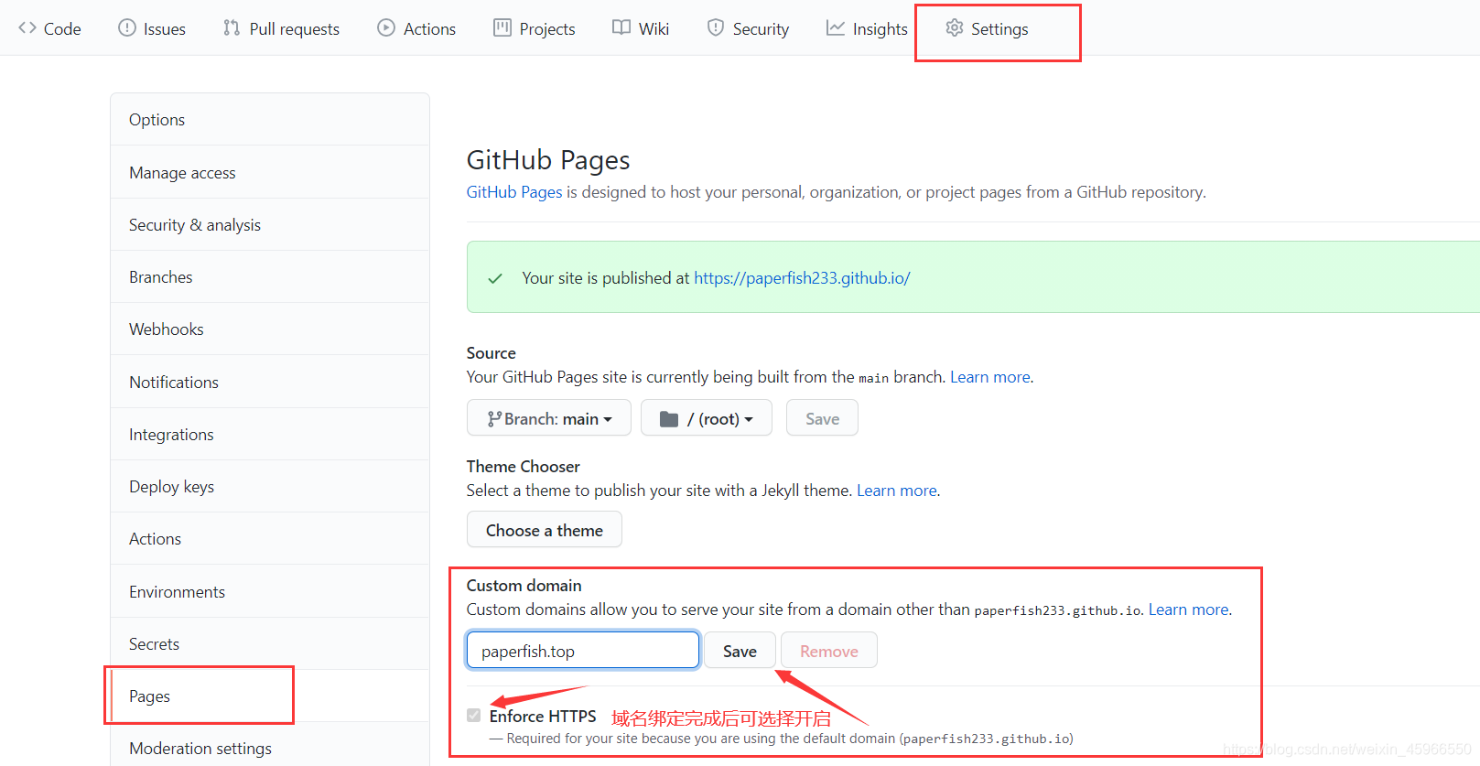Open Deploy keys settings
1480x766 pixels.
tap(270, 486)
